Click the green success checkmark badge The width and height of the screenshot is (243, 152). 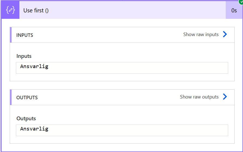(241, 2)
